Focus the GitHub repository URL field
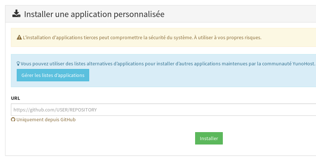Screen dimensions: 316x159 163,110
